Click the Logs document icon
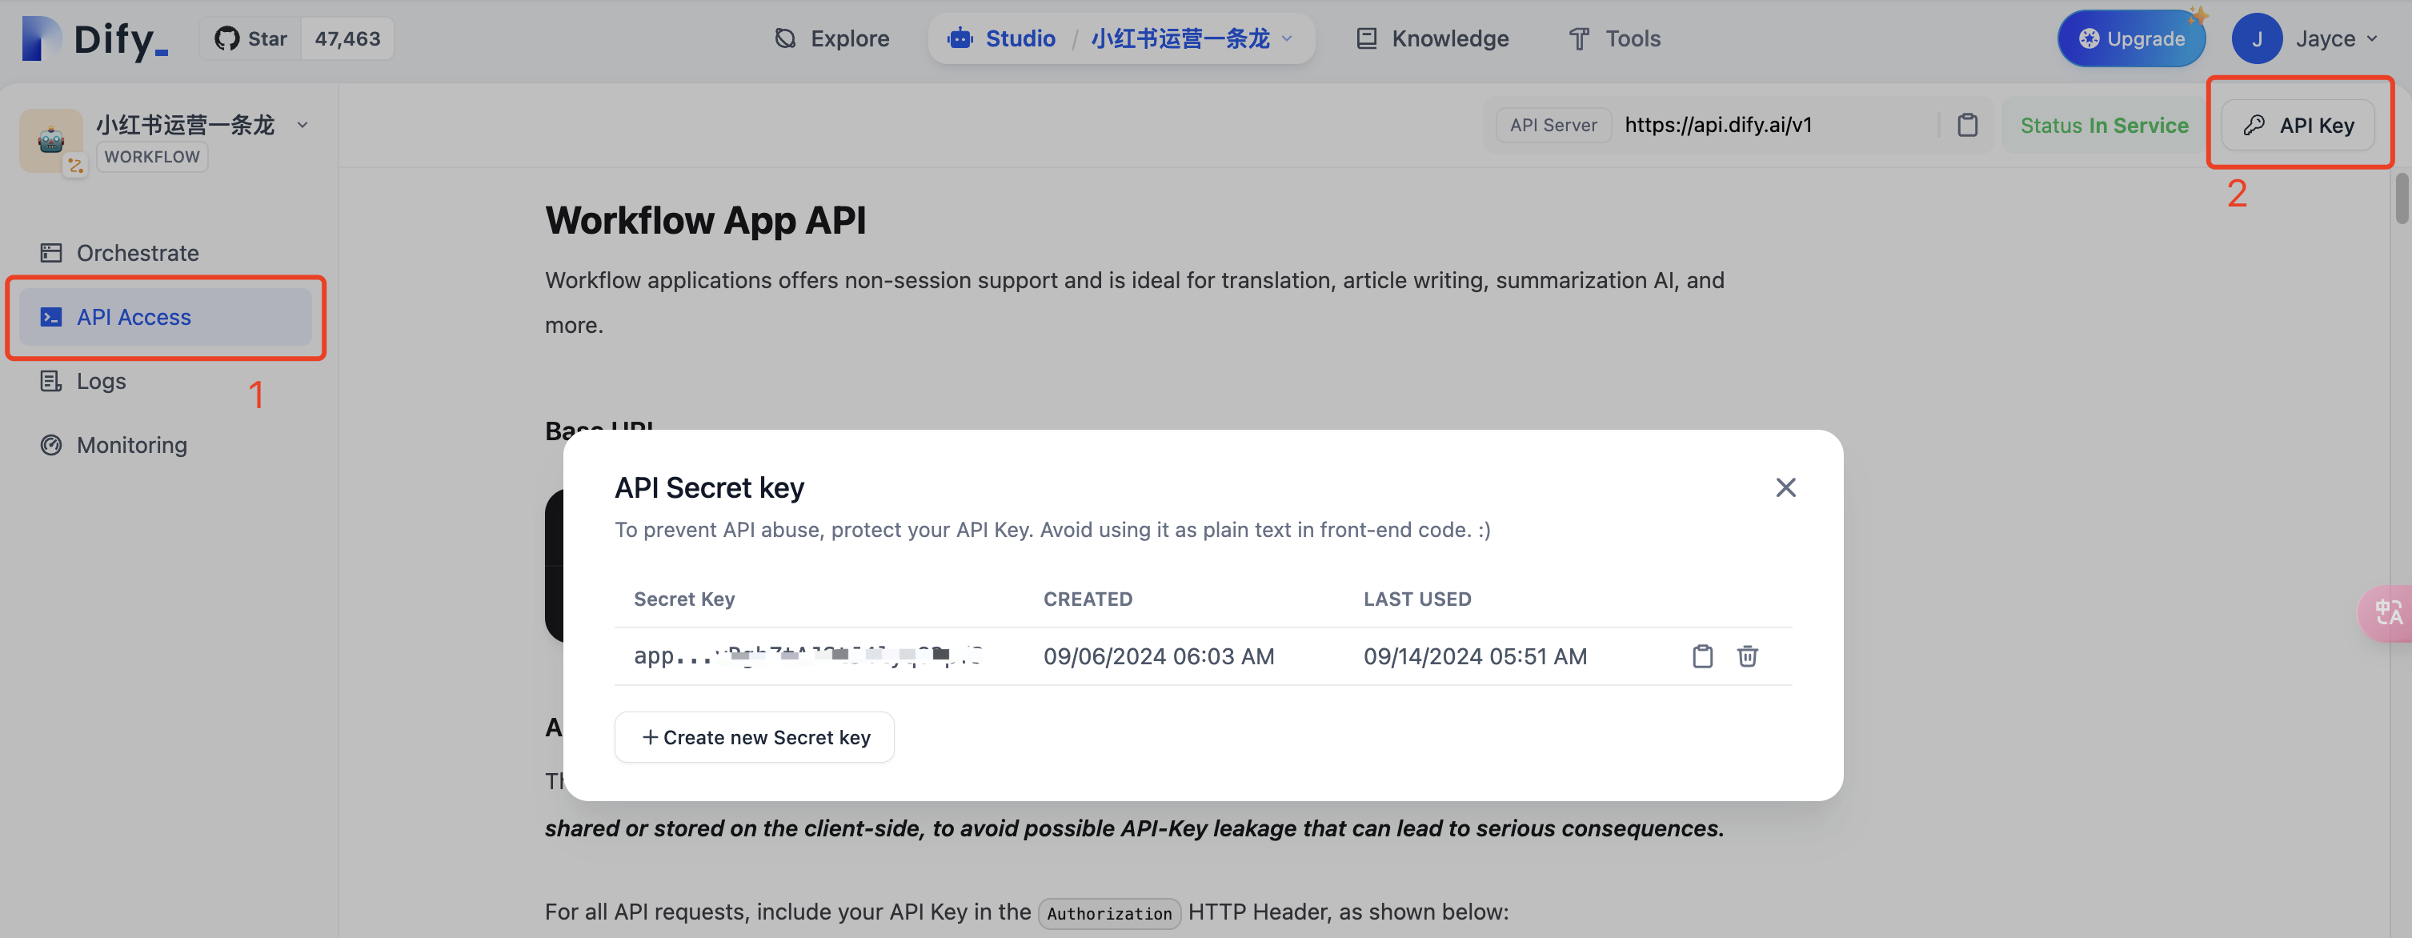This screenshot has height=938, width=2412. [50, 381]
